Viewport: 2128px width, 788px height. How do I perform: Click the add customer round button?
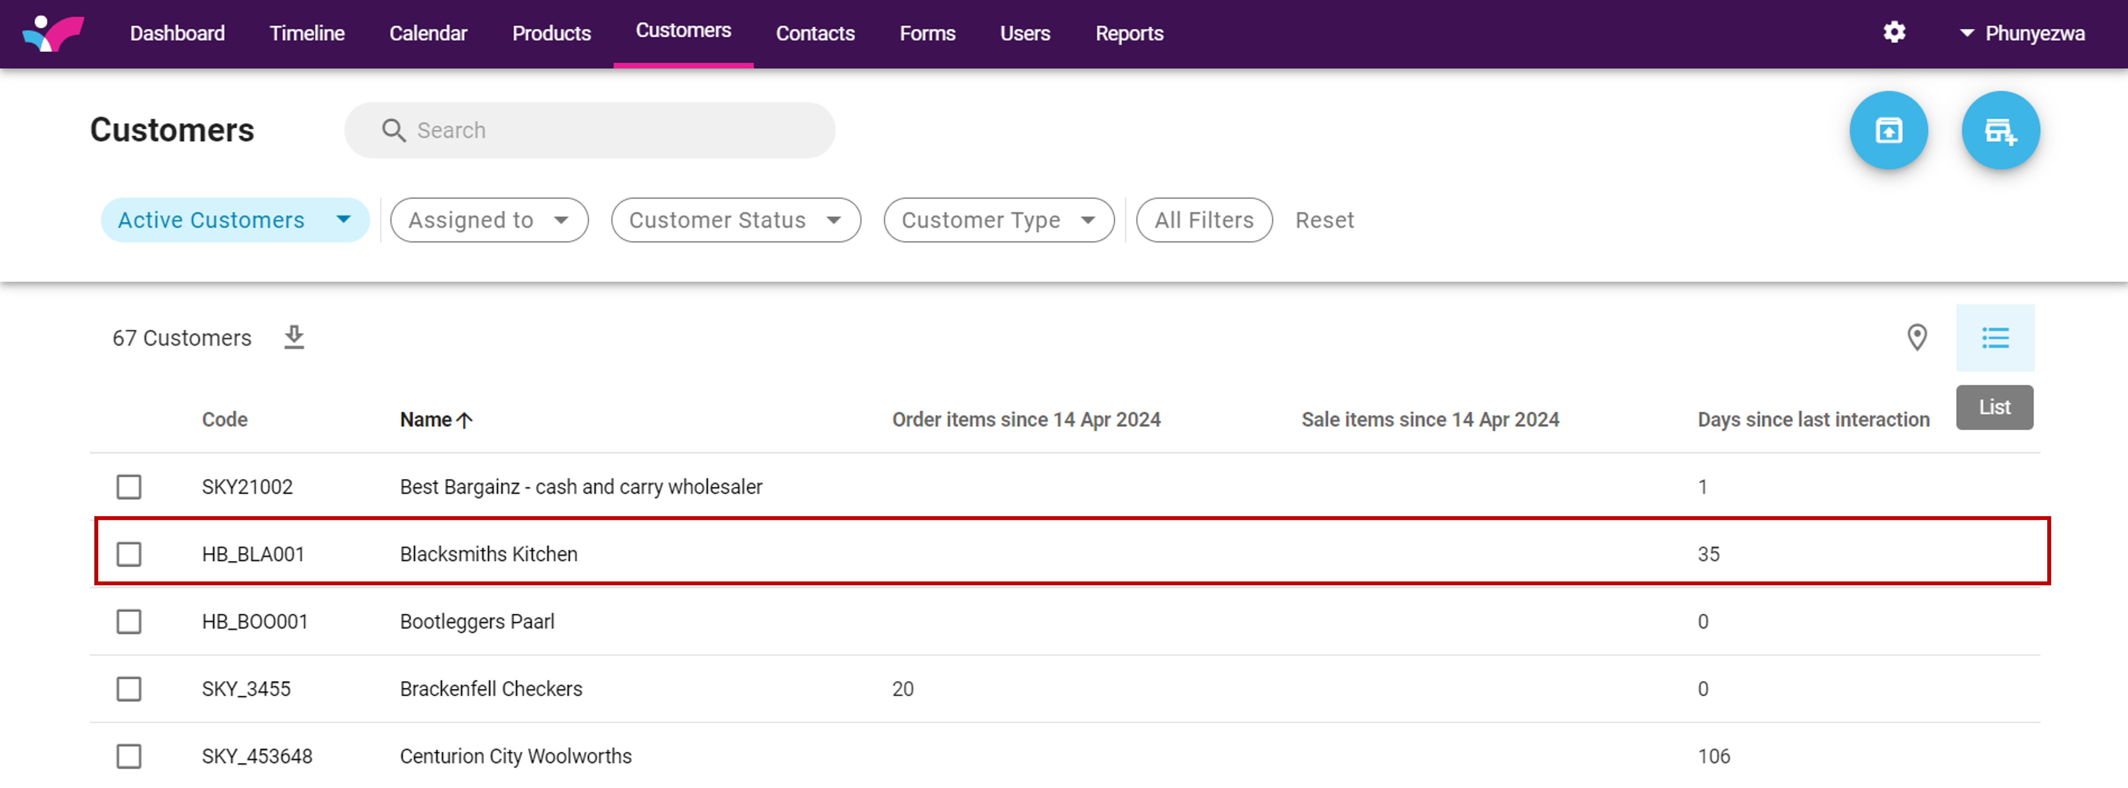point(1999,131)
